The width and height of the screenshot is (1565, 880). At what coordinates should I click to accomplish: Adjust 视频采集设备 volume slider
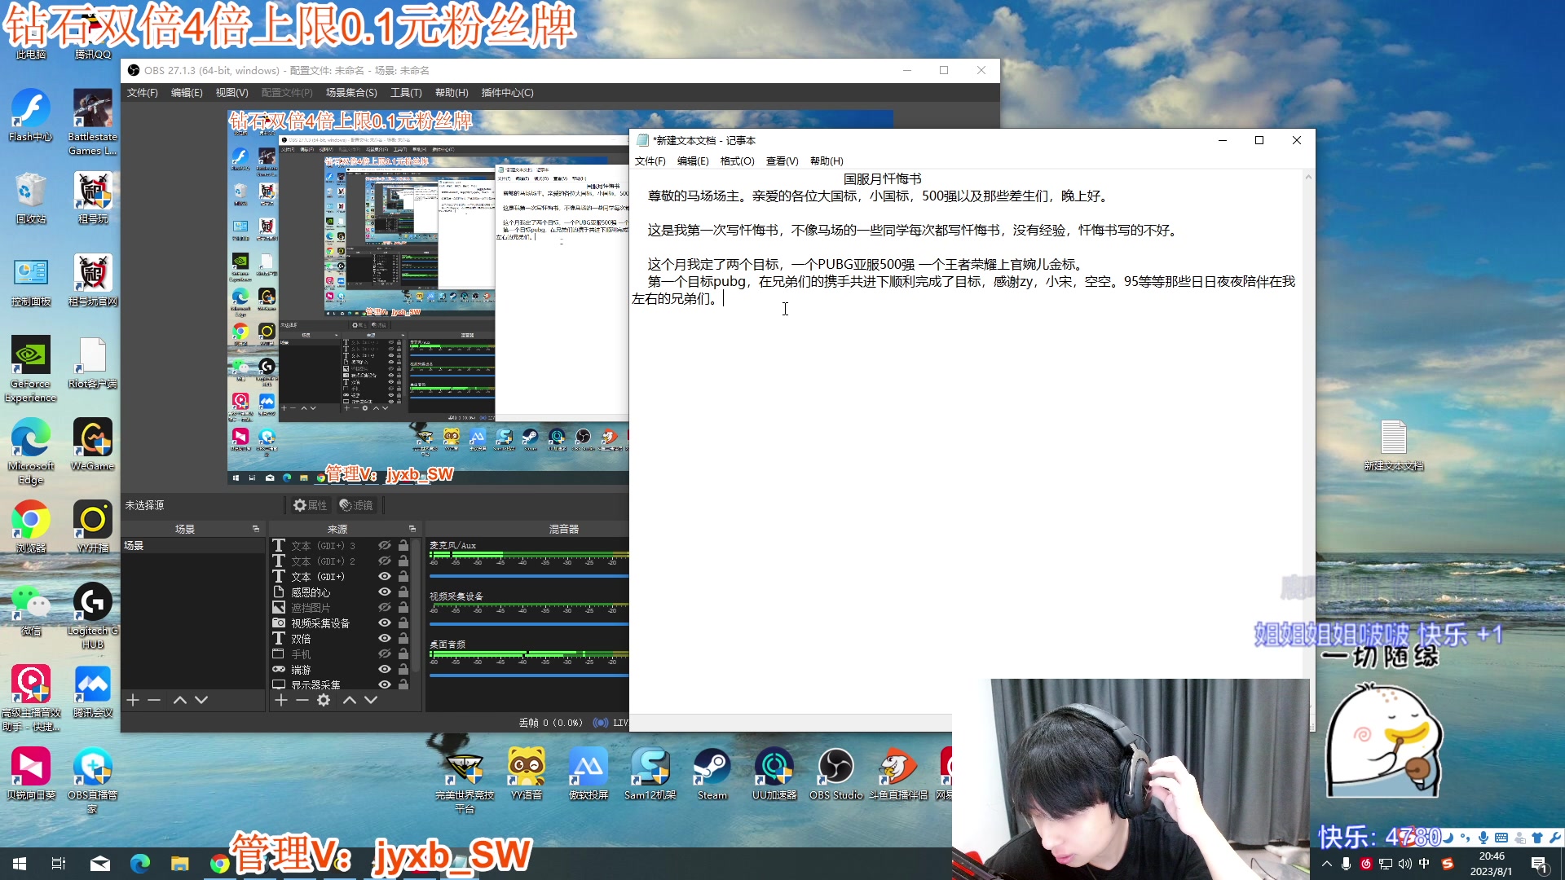click(x=529, y=624)
